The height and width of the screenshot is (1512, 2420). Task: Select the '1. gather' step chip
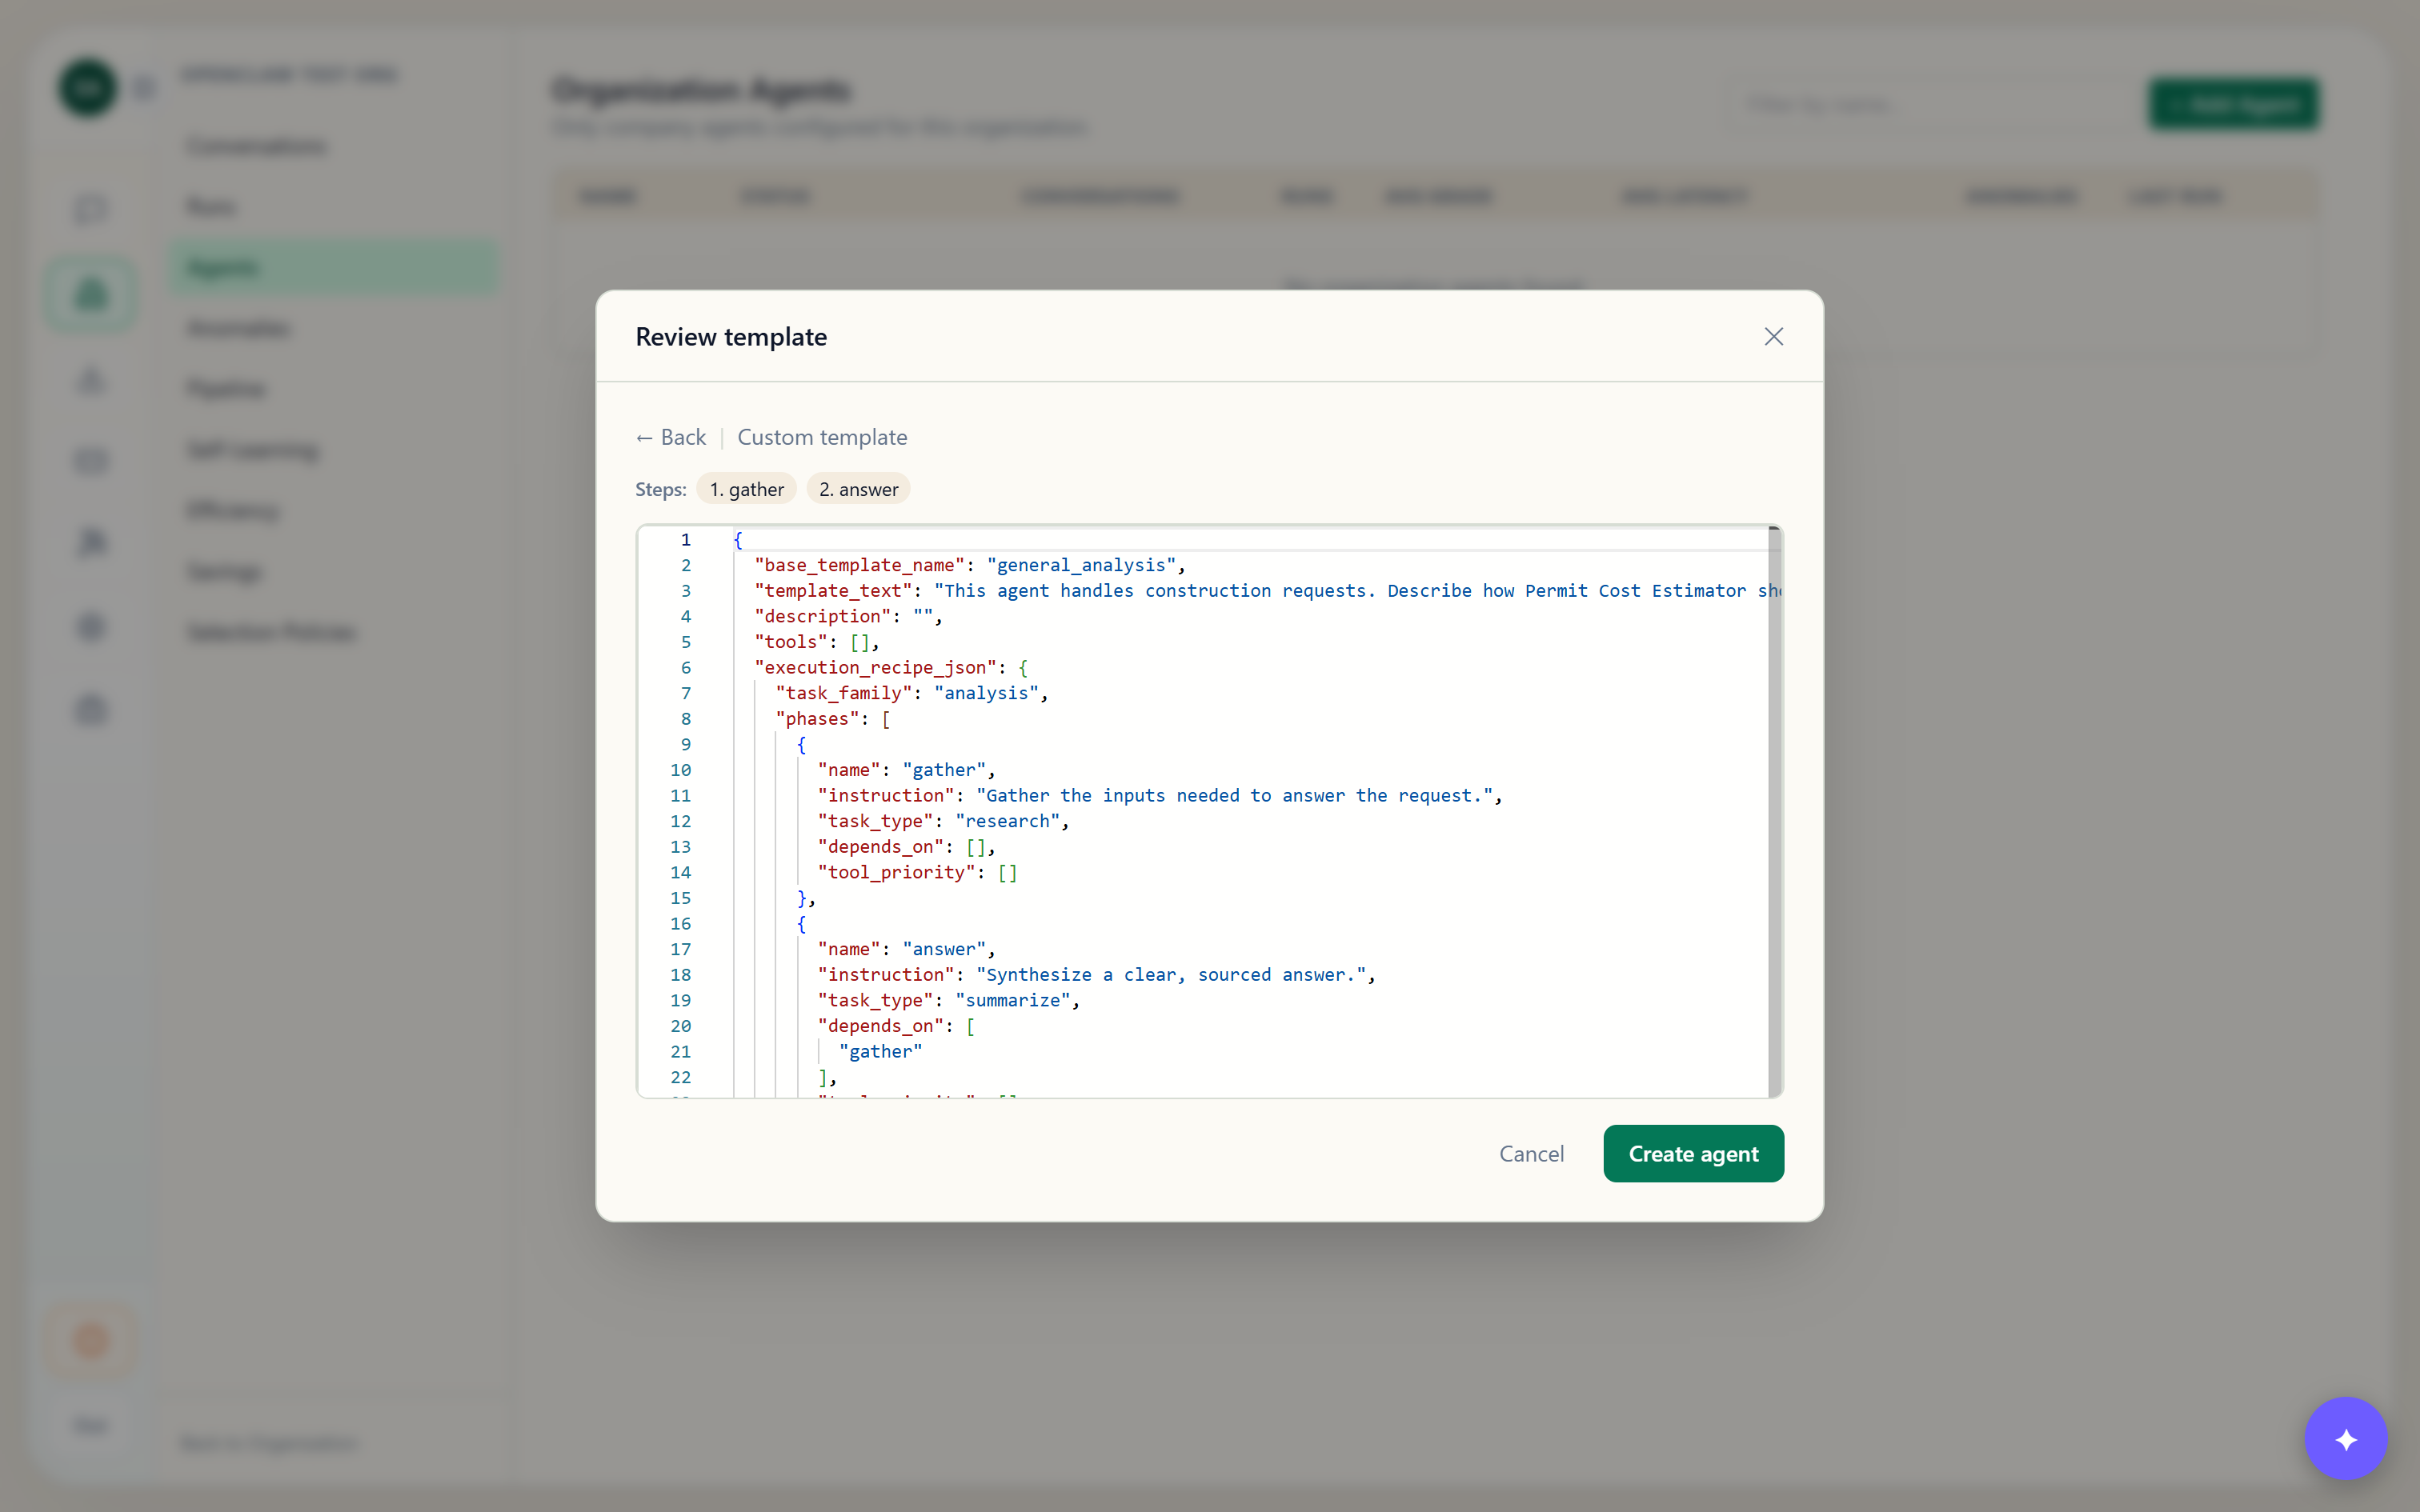point(746,489)
